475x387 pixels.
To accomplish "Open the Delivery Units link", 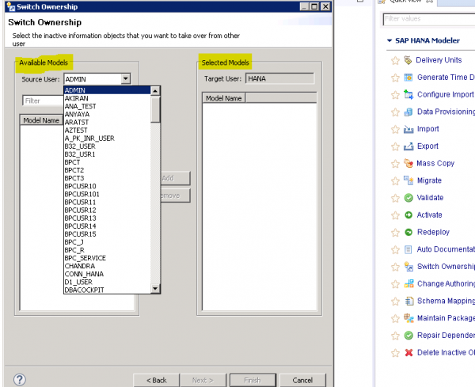I will [x=439, y=60].
